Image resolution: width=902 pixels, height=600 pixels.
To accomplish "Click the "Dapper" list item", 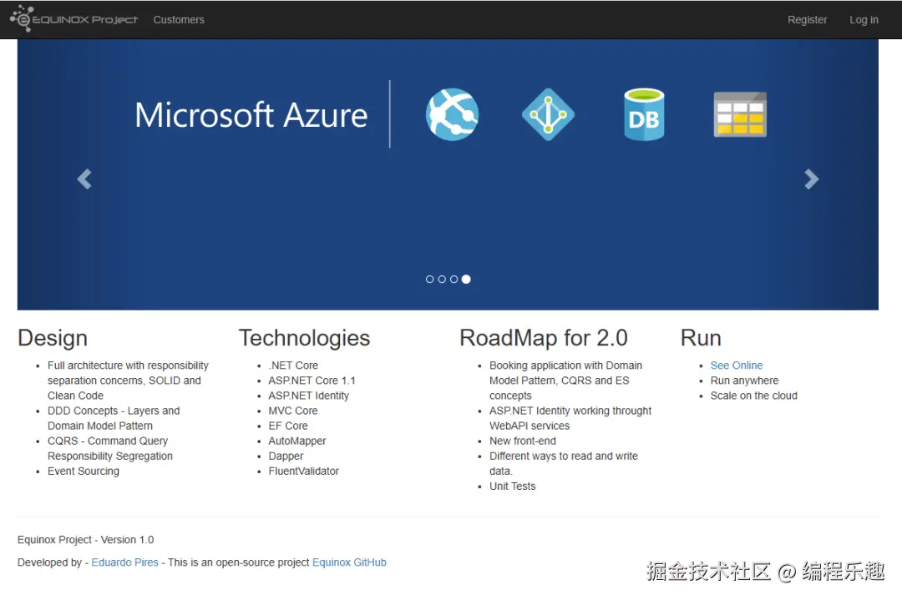I will click(x=286, y=456).
